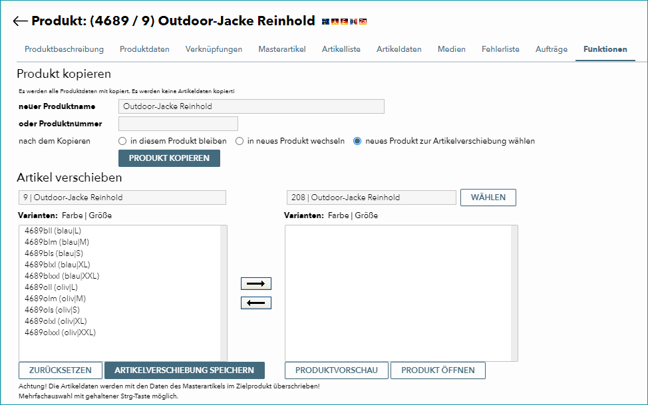Choose list entry '4689olxl (oliv|XL)'
The width and height of the screenshot is (648, 405).
55,321
